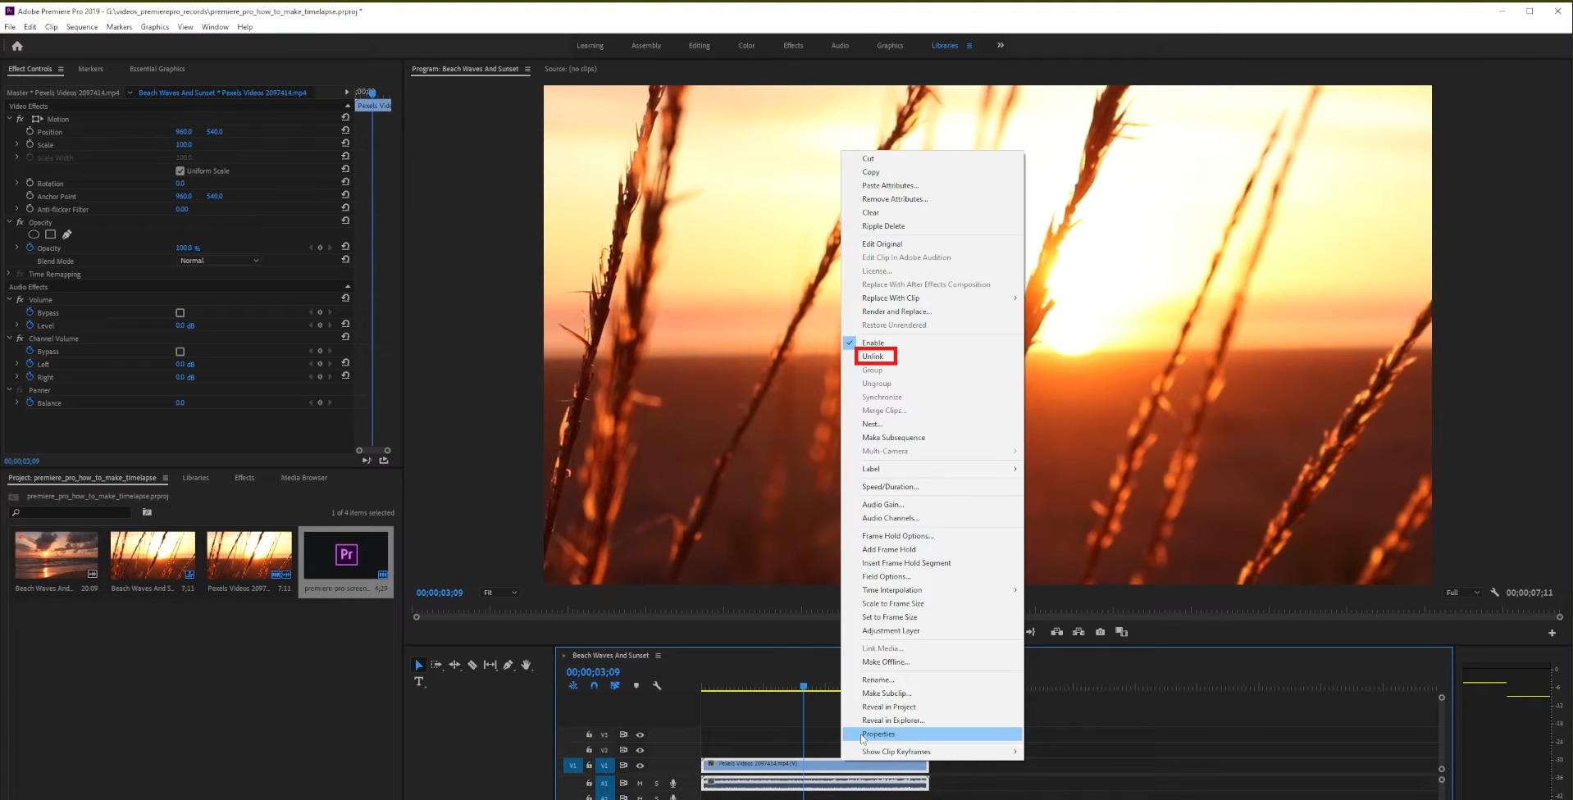Create 4-point polygon mask under Opacity
Screen dimensions: 1573x800
tap(50, 234)
